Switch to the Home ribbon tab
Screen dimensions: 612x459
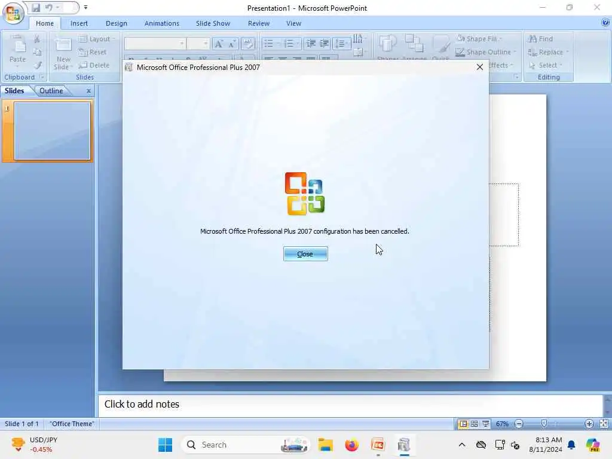pyautogui.click(x=45, y=23)
